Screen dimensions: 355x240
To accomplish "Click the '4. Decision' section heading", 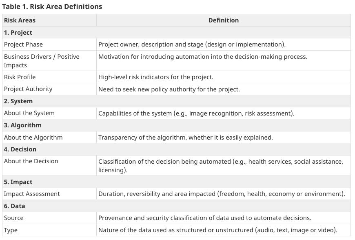I will click(20, 149).
